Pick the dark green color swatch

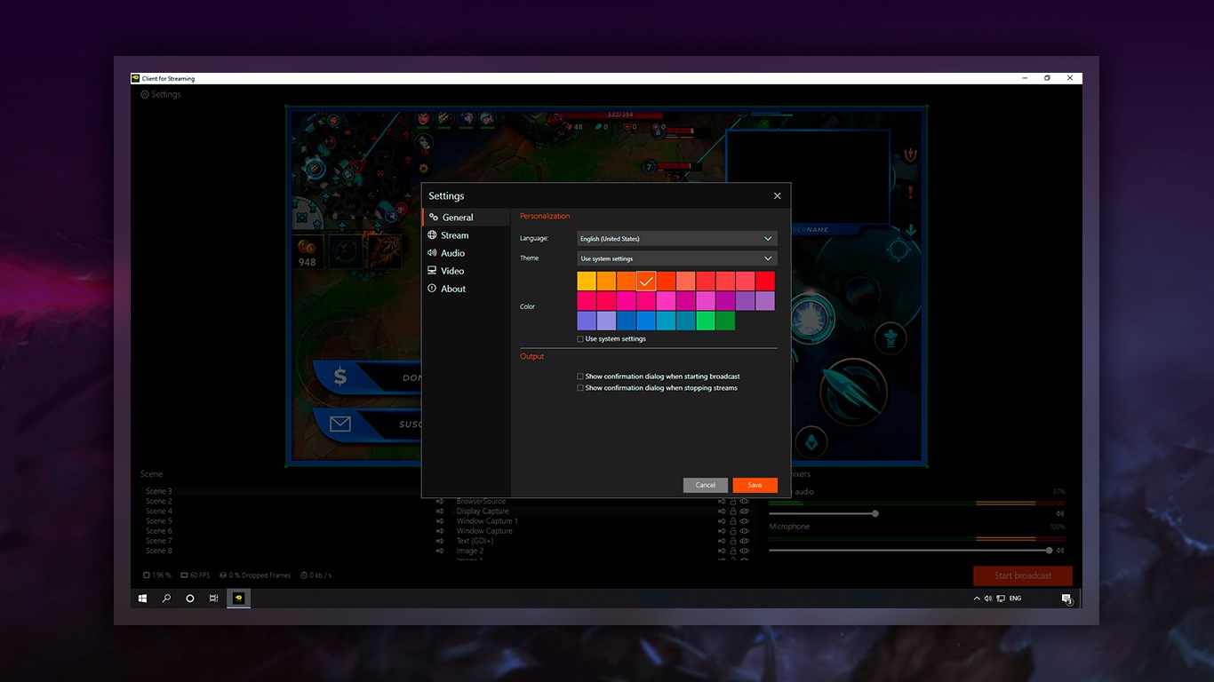(x=725, y=321)
